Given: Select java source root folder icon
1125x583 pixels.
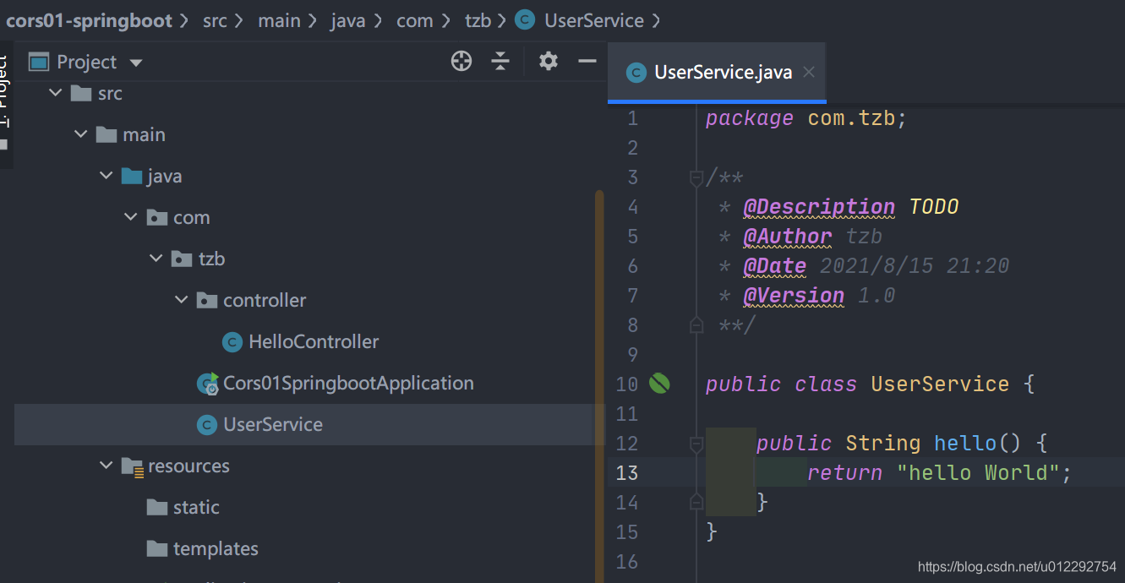Looking at the screenshot, I should [132, 176].
